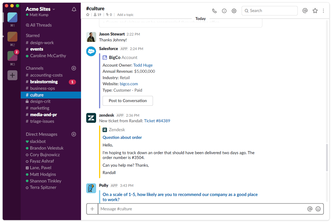Show mentions with the @ header icon
331x222 pixels.
(305, 11)
